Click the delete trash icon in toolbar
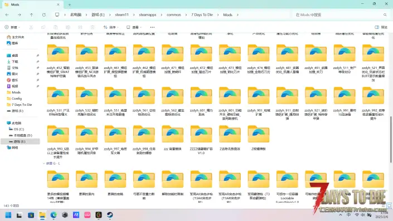The width and height of the screenshot is (393, 221). (x=93, y=27)
